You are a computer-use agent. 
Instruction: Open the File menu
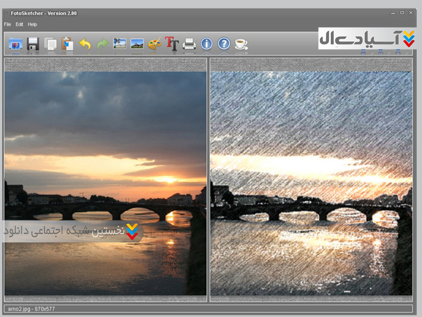pos(7,24)
